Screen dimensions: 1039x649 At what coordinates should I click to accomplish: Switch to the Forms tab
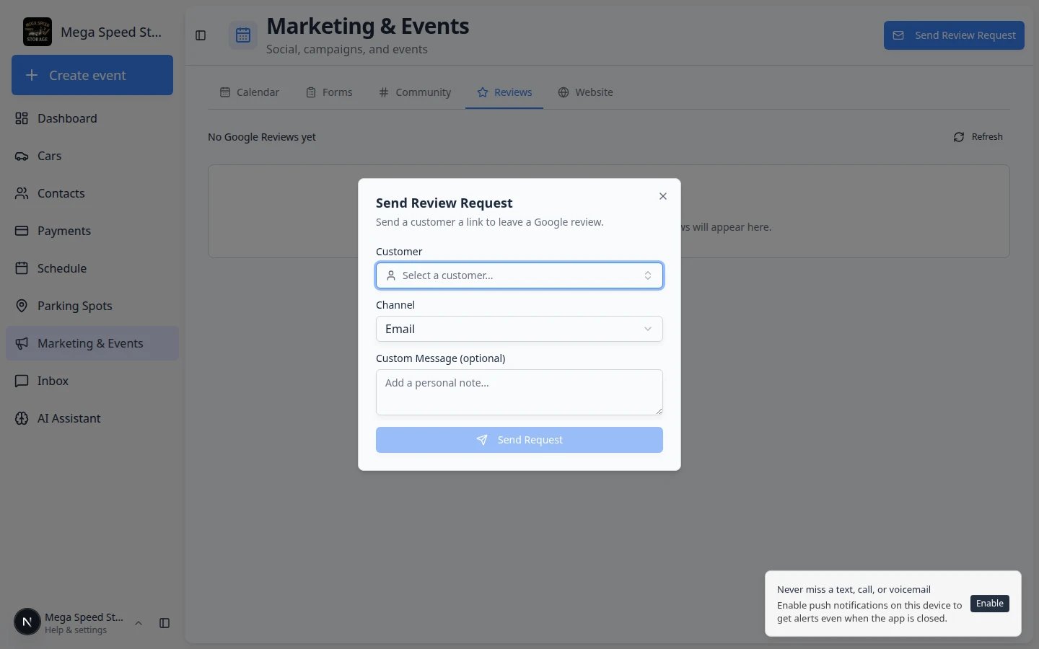[329, 92]
